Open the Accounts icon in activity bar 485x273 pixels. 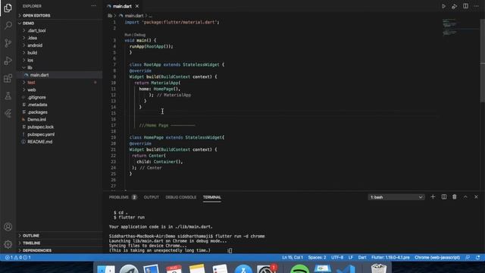[x=8, y=227]
